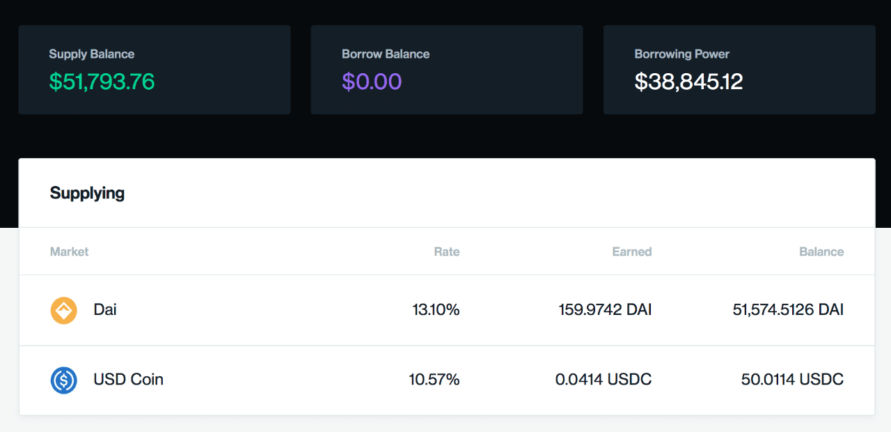
Task: Click the 50.0114 USDC balance
Action: tap(792, 380)
